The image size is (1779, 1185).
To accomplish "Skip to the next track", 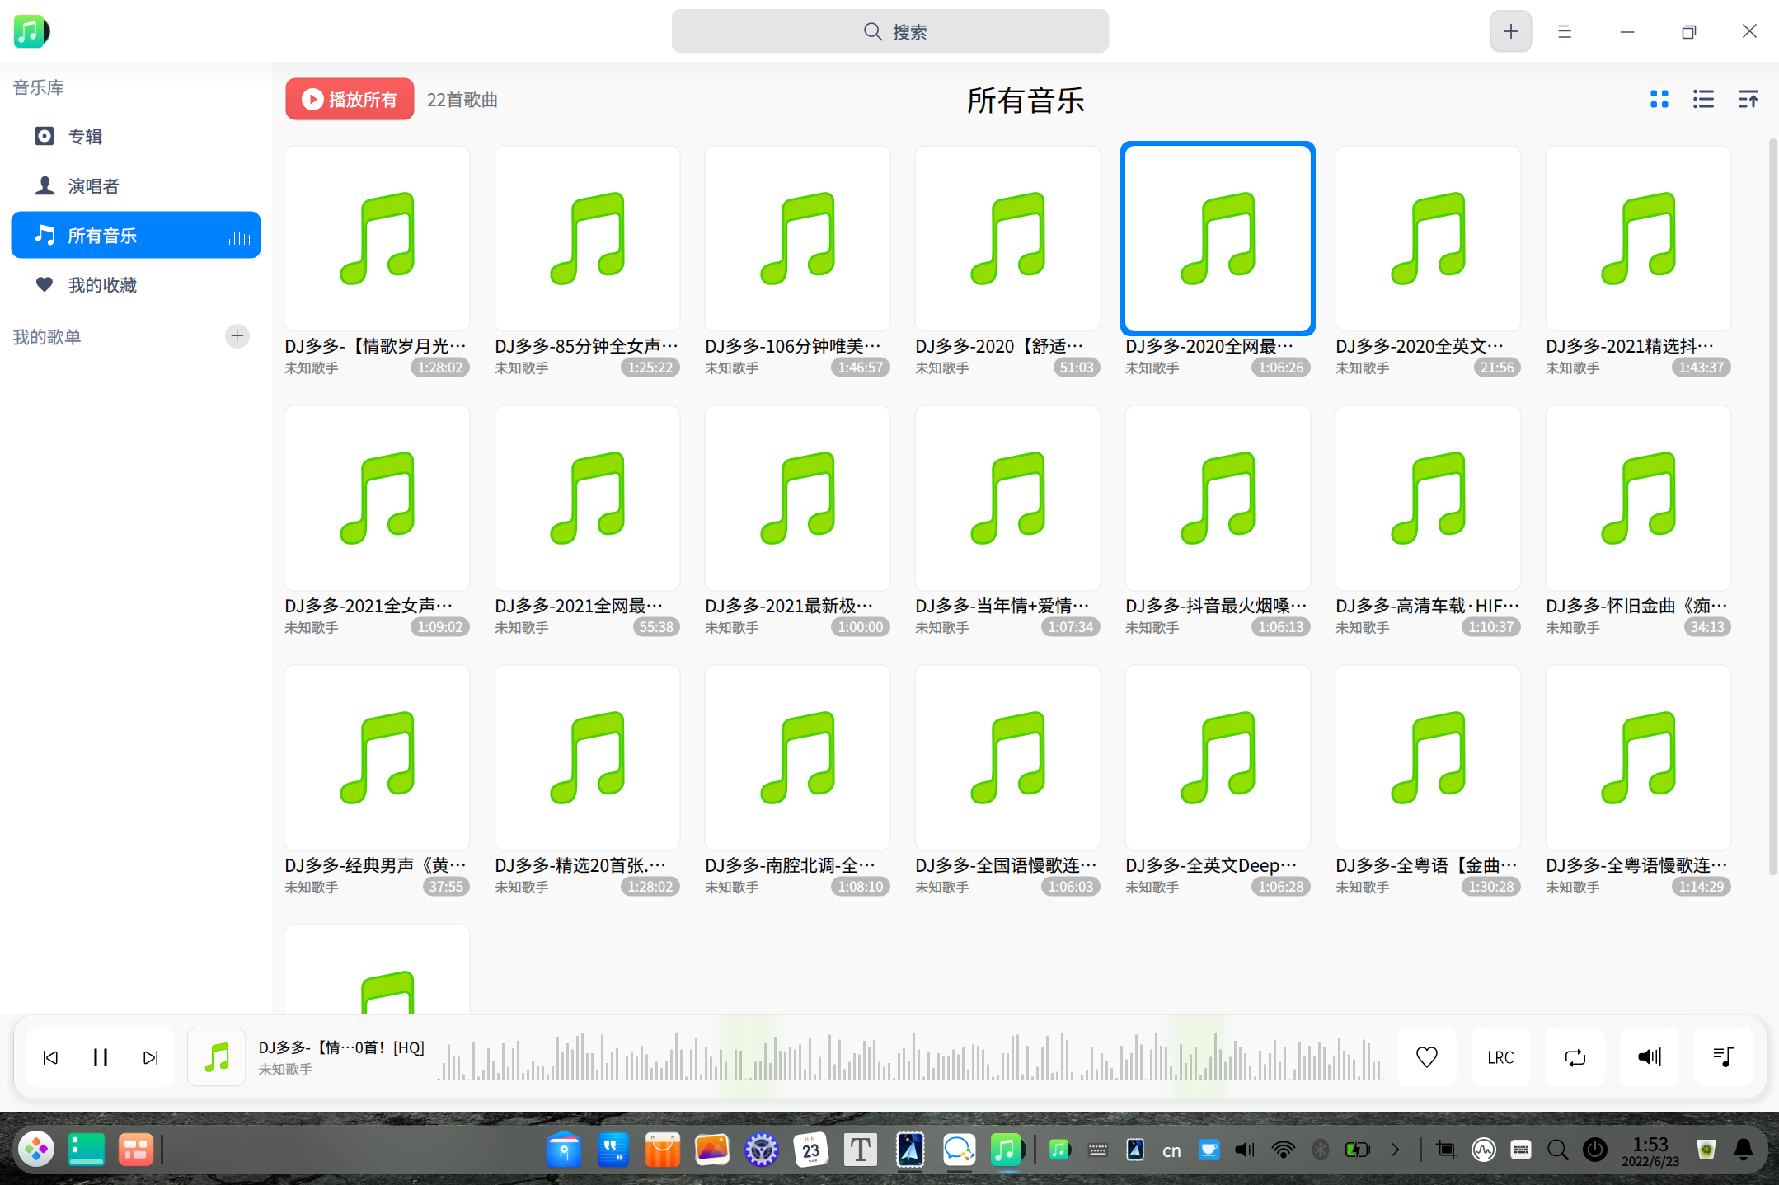I will click(150, 1057).
